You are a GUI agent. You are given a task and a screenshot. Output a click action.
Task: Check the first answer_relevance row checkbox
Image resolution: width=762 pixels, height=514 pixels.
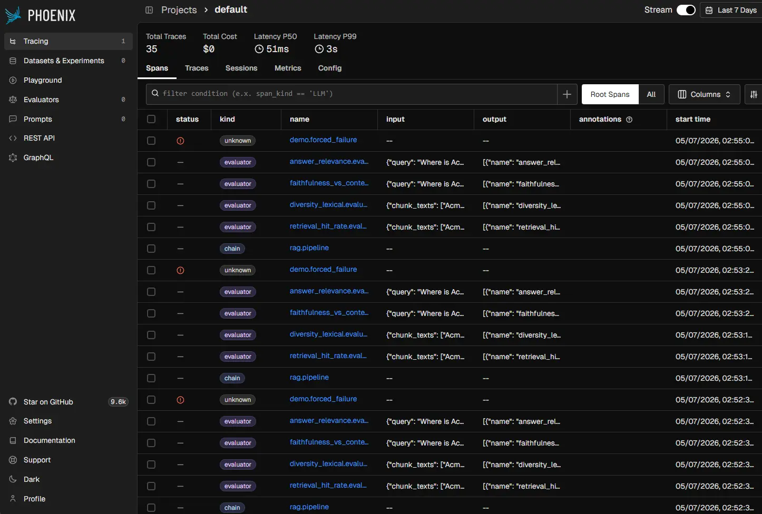click(151, 162)
